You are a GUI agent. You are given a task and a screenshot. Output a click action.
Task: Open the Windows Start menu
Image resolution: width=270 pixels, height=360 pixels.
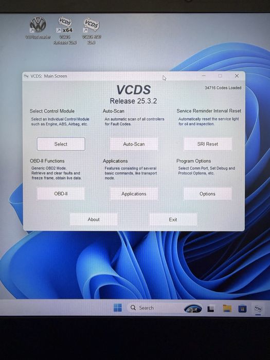[118, 308]
